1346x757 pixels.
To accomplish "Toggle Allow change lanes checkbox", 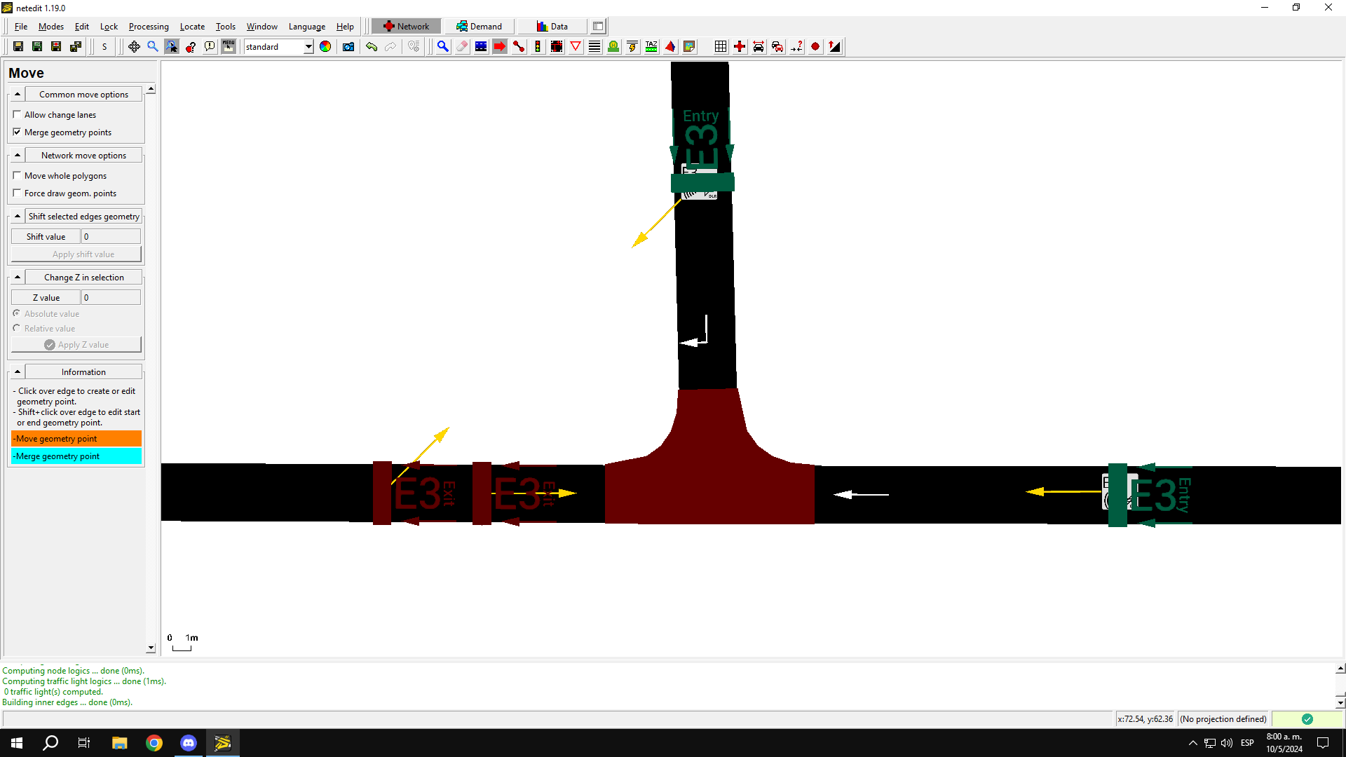I will (x=17, y=114).
